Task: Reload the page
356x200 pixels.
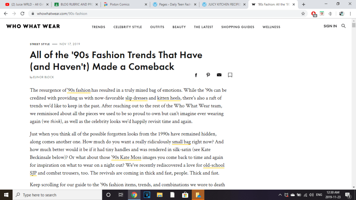Action: coord(23,14)
